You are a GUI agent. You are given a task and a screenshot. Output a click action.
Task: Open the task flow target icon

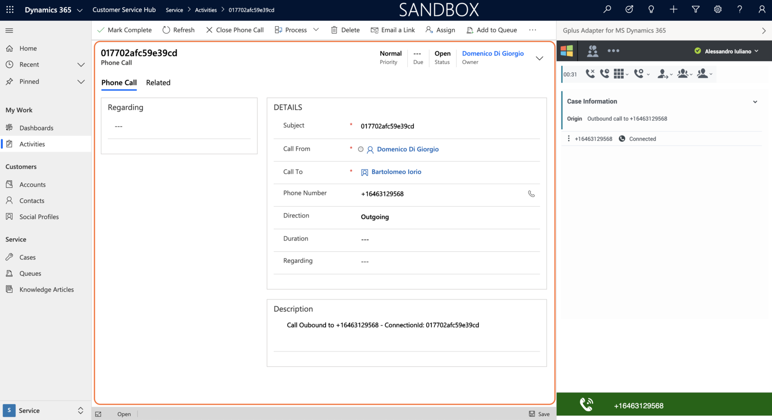click(x=629, y=9)
